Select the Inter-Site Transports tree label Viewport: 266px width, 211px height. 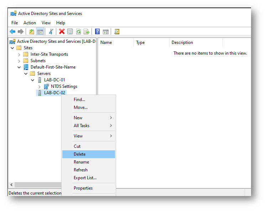(49, 54)
